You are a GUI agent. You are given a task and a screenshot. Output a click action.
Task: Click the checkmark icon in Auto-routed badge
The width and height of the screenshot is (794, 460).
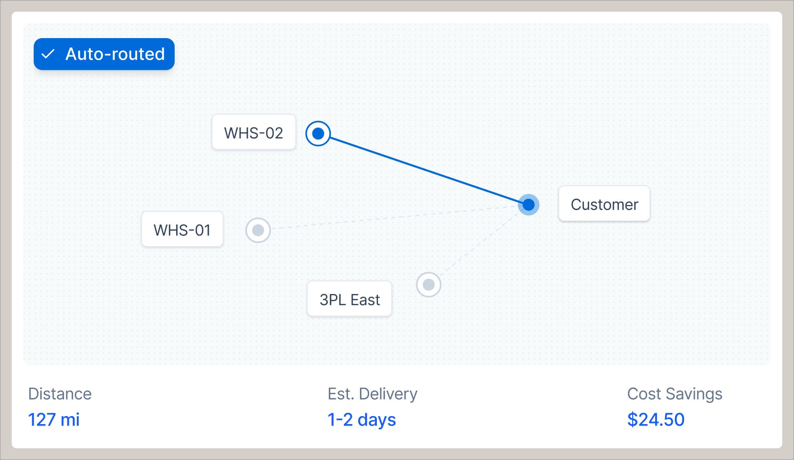coord(49,54)
